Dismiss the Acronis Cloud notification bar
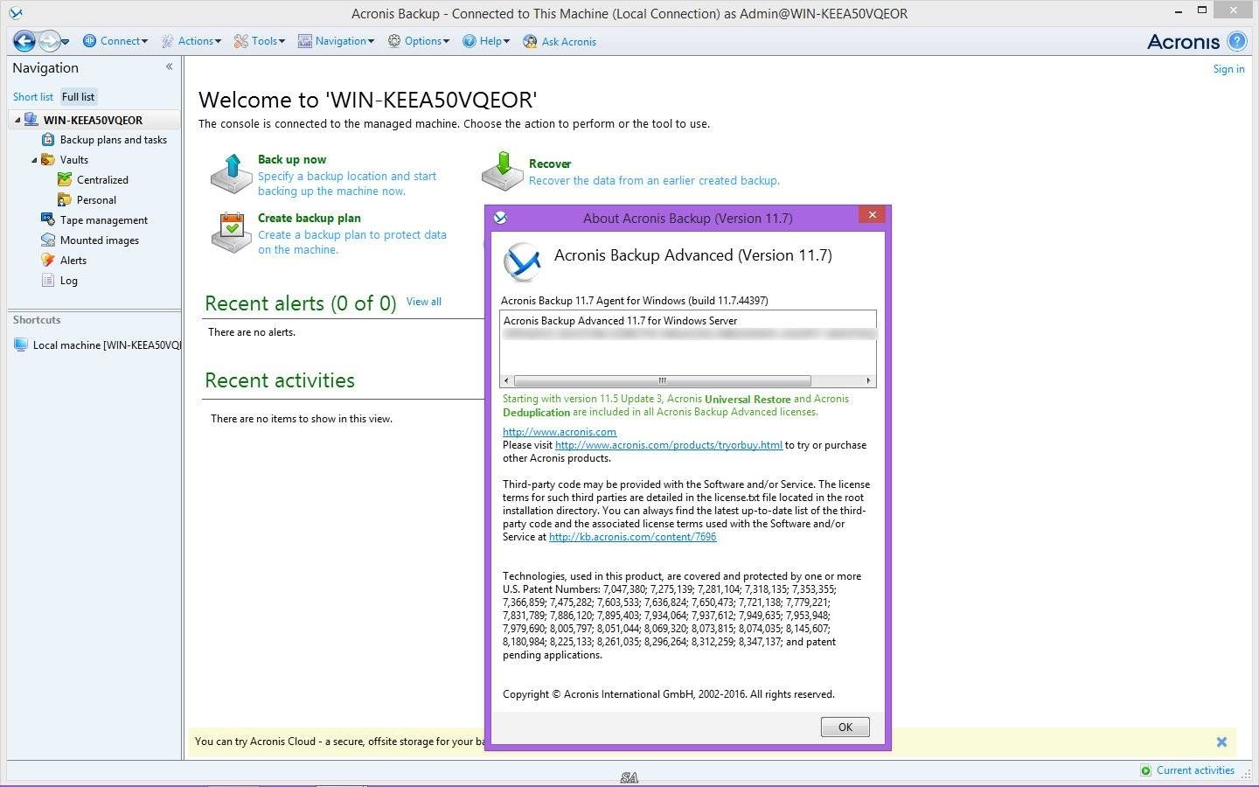 tap(1222, 742)
